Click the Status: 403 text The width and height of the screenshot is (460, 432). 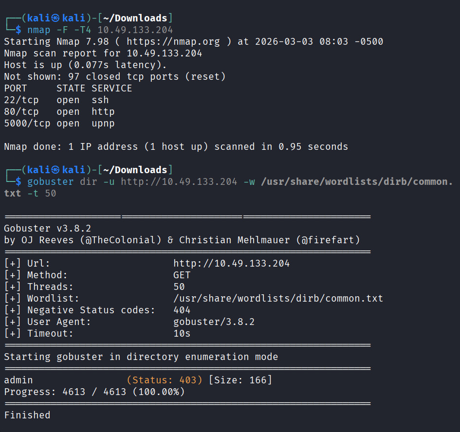click(x=164, y=380)
